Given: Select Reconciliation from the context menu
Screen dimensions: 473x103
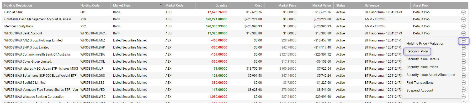Looking at the screenshot, I should coord(417,51).
